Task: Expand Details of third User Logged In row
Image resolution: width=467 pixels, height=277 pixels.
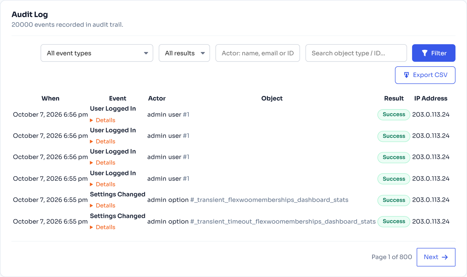Action: tap(103, 163)
